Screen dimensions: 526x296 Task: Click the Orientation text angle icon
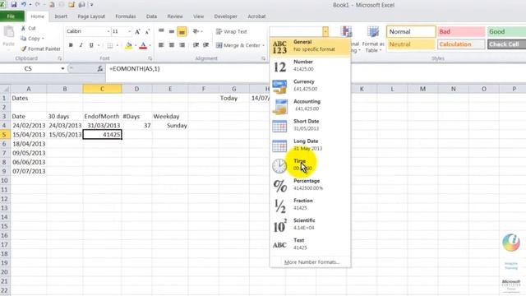click(196, 31)
